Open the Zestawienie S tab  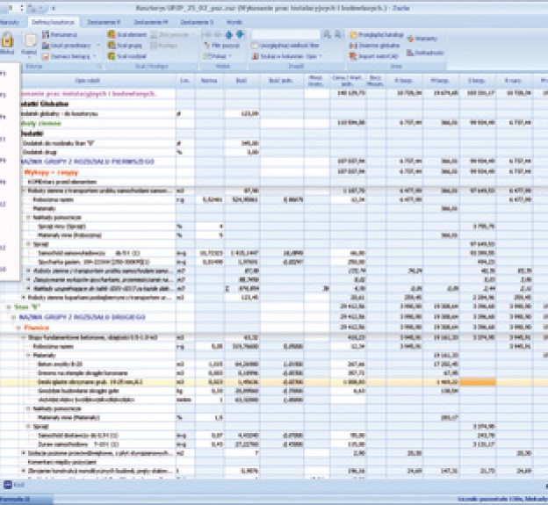(x=197, y=22)
